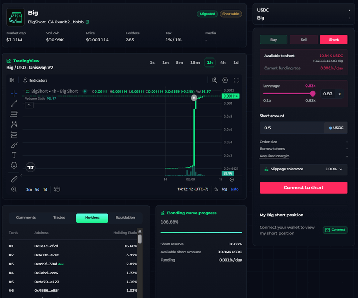Open the emoji sticker tool
This screenshot has height=298, width=358.
[14, 166]
